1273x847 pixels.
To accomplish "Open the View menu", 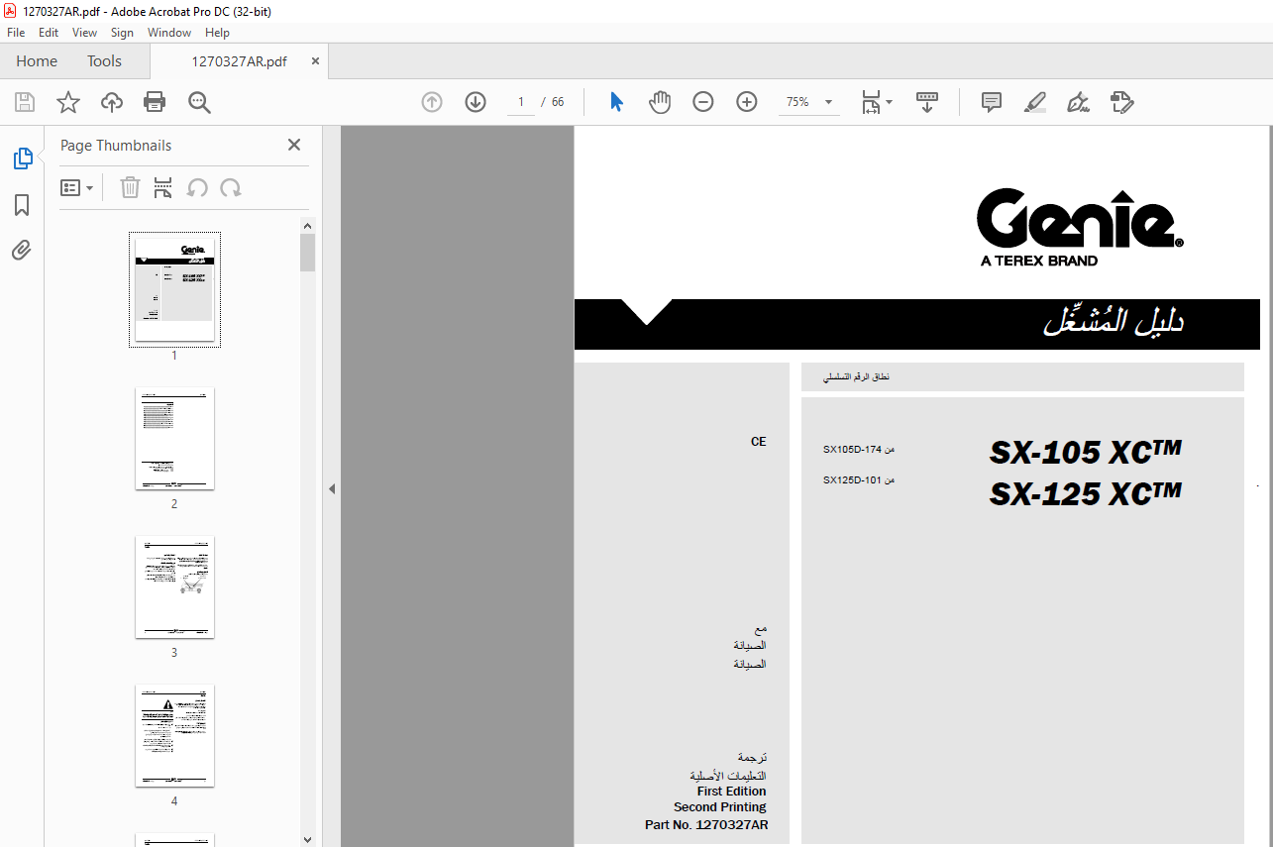I will 84,33.
